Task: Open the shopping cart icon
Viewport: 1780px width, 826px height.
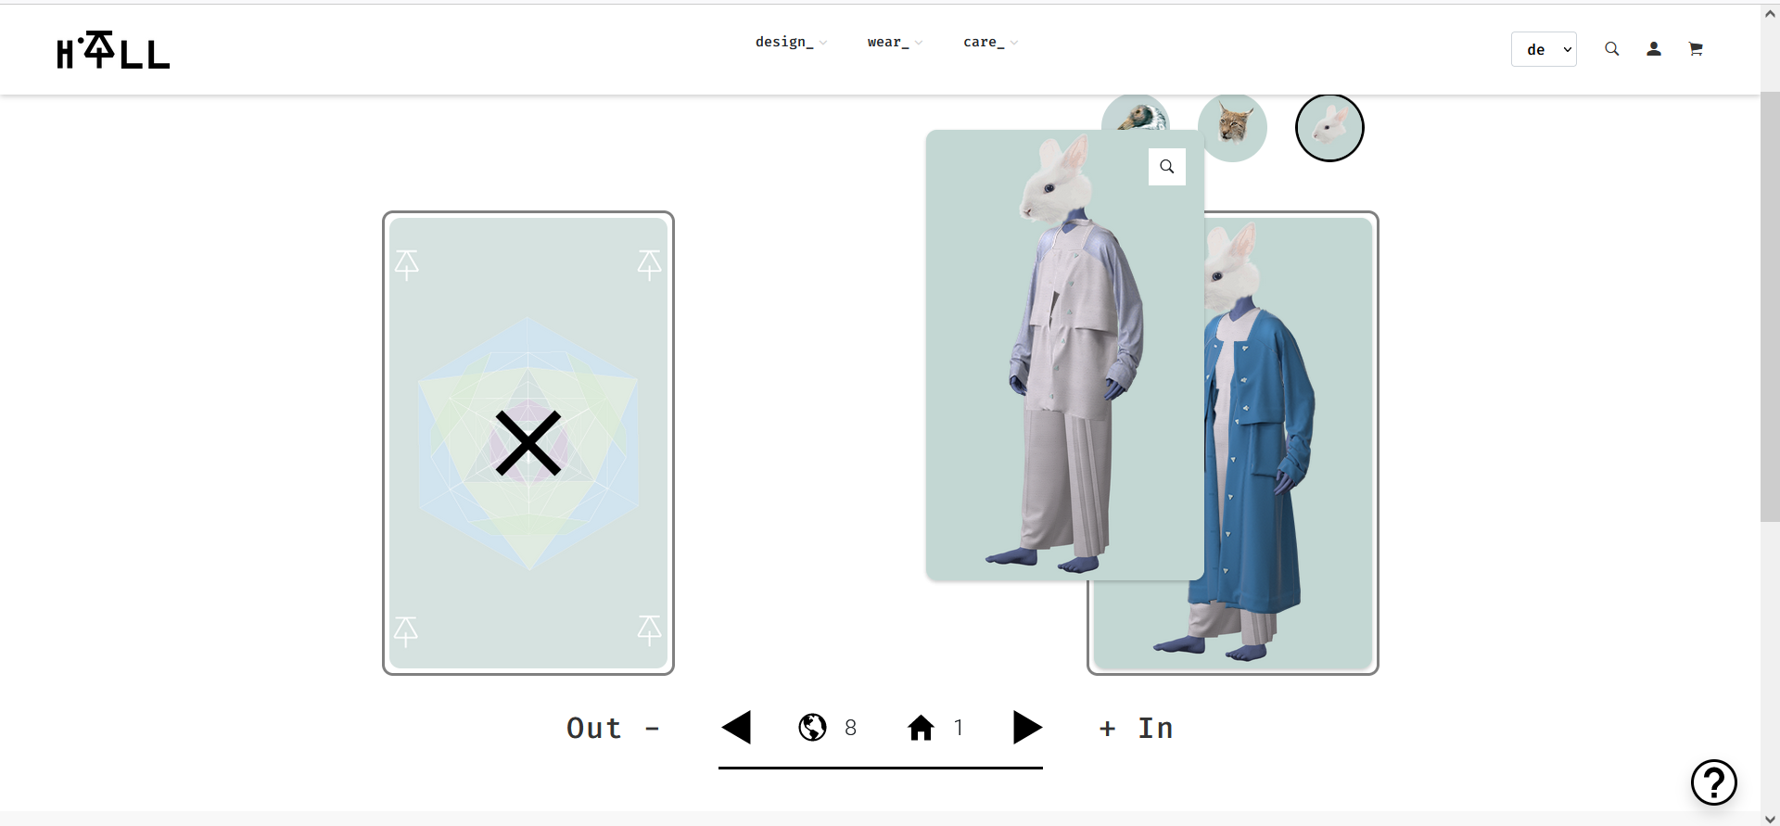Action: 1696,49
